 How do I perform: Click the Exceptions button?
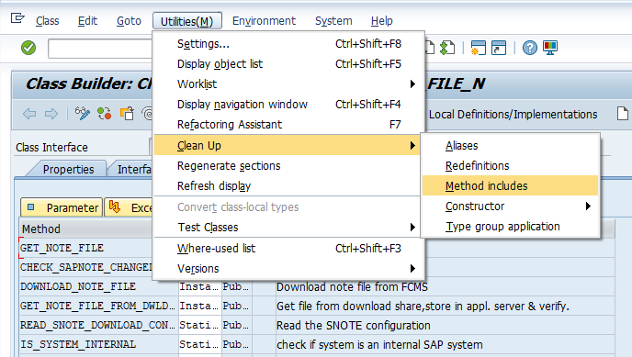129,207
